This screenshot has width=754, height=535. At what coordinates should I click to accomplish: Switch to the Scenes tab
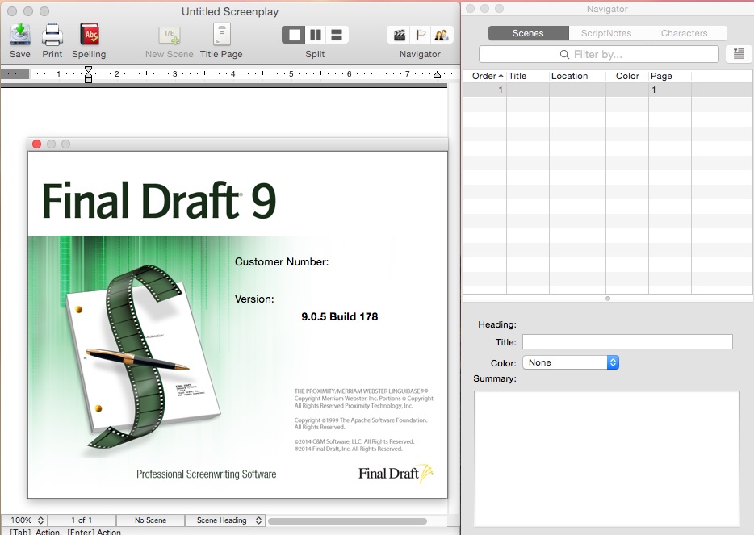pos(528,33)
